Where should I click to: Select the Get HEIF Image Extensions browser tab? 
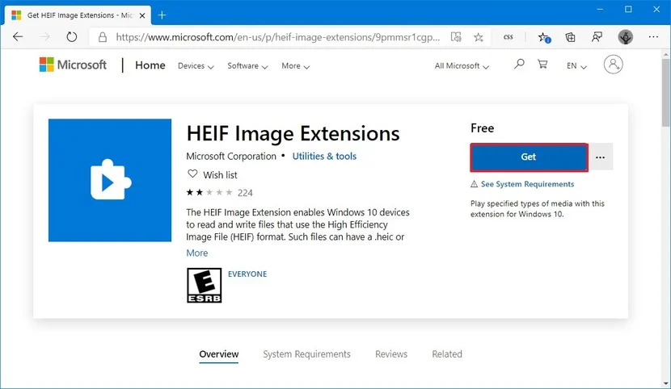pos(78,15)
